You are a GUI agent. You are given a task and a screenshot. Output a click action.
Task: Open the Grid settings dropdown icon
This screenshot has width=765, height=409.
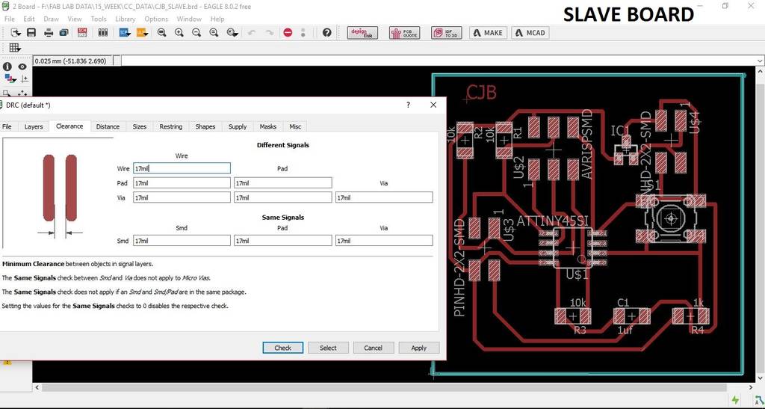[15, 48]
